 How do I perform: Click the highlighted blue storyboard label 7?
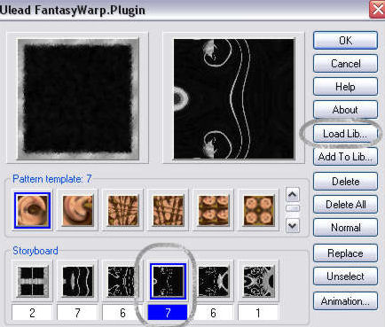pyautogui.click(x=168, y=313)
